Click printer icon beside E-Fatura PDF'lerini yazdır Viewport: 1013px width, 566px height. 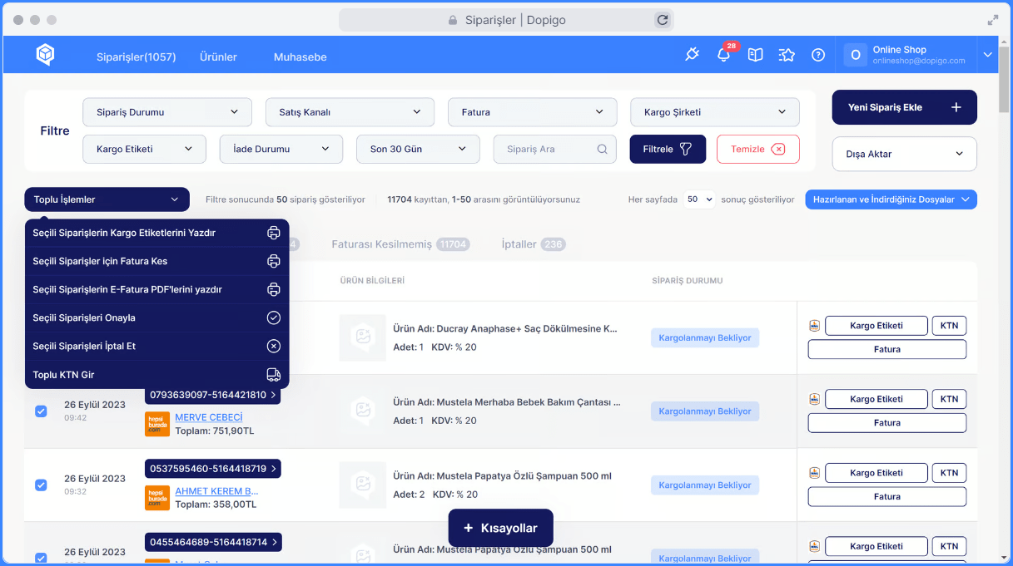(x=273, y=290)
